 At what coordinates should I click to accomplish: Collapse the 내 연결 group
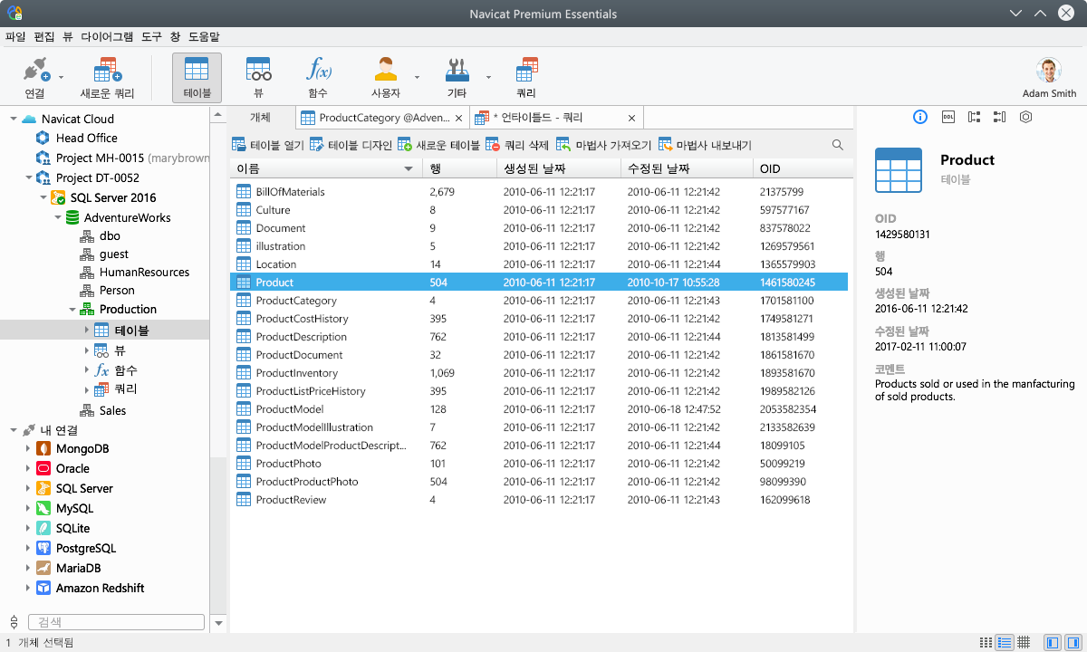click(x=14, y=430)
